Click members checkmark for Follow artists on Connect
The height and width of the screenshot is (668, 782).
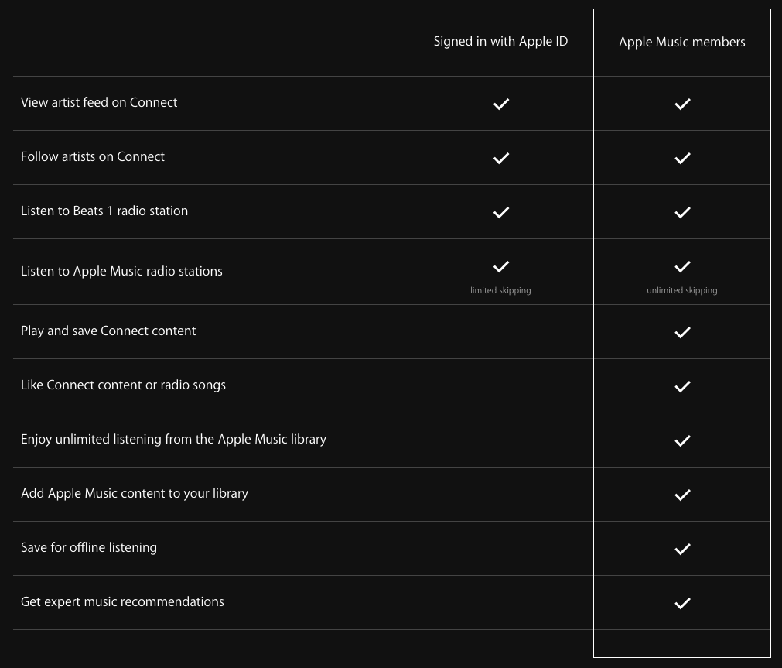click(x=682, y=158)
